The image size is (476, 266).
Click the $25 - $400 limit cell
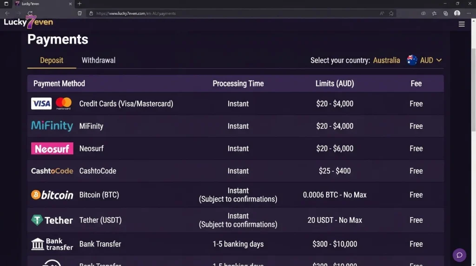[335, 171]
